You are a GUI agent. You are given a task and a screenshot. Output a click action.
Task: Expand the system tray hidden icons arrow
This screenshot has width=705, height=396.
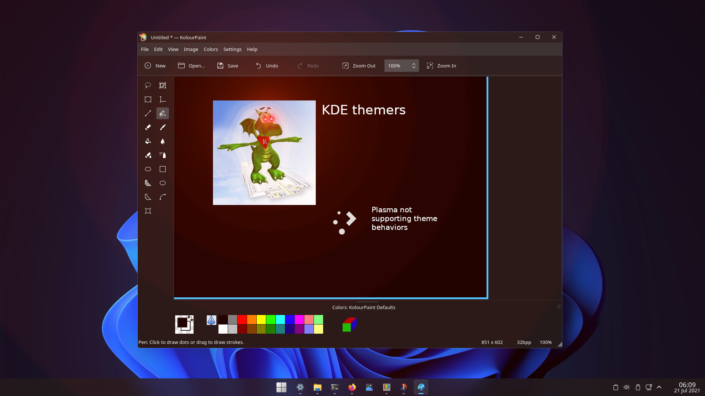coord(659,387)
